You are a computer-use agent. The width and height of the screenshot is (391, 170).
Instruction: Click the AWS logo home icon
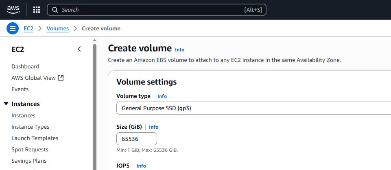pyautogui.click(x=13, y=10)
